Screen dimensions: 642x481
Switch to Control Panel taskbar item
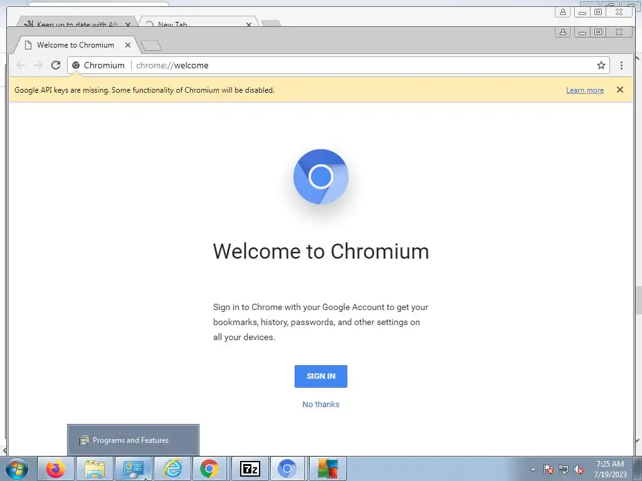coord(134,468)
